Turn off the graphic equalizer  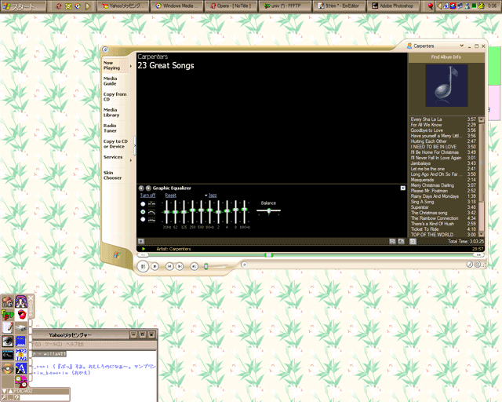coord(147,196)
